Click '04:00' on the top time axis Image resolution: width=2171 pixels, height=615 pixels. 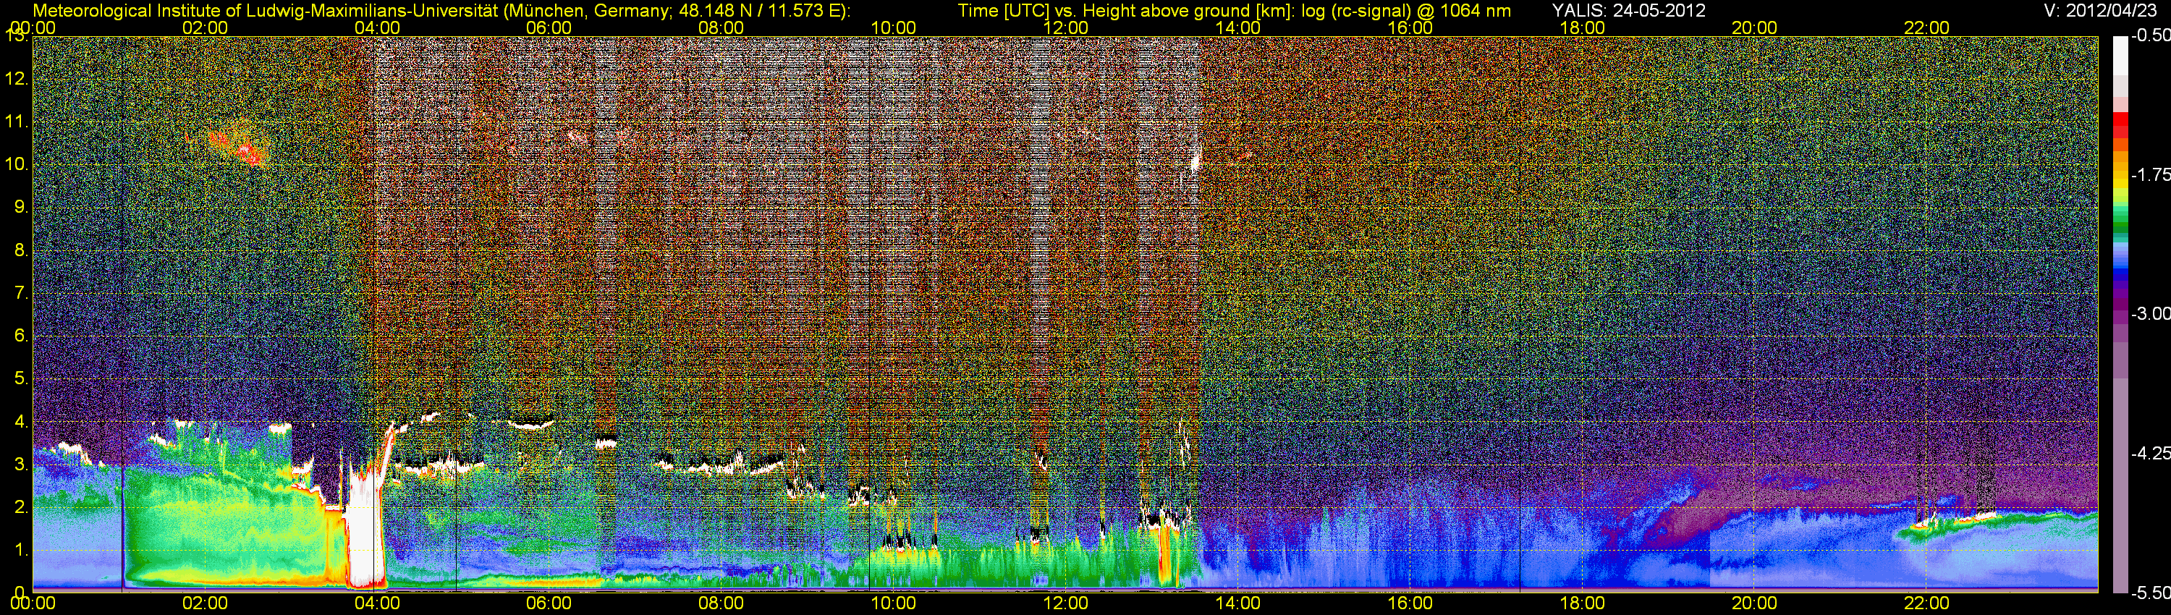(x=377, y=27)
